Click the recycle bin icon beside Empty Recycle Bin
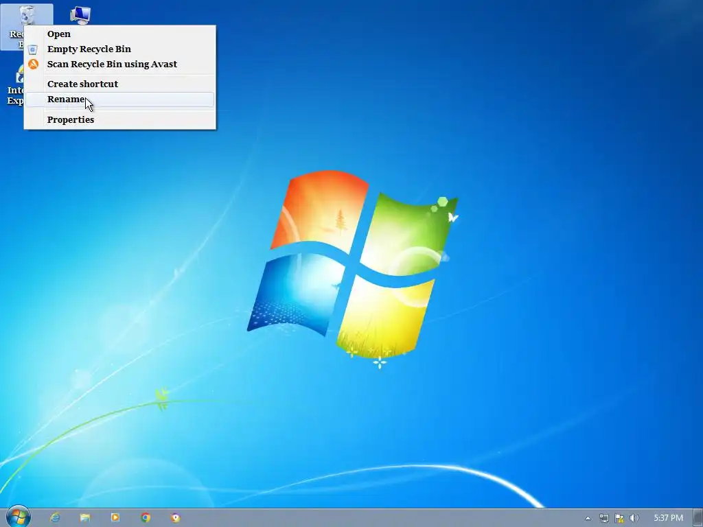 (33, 49)
